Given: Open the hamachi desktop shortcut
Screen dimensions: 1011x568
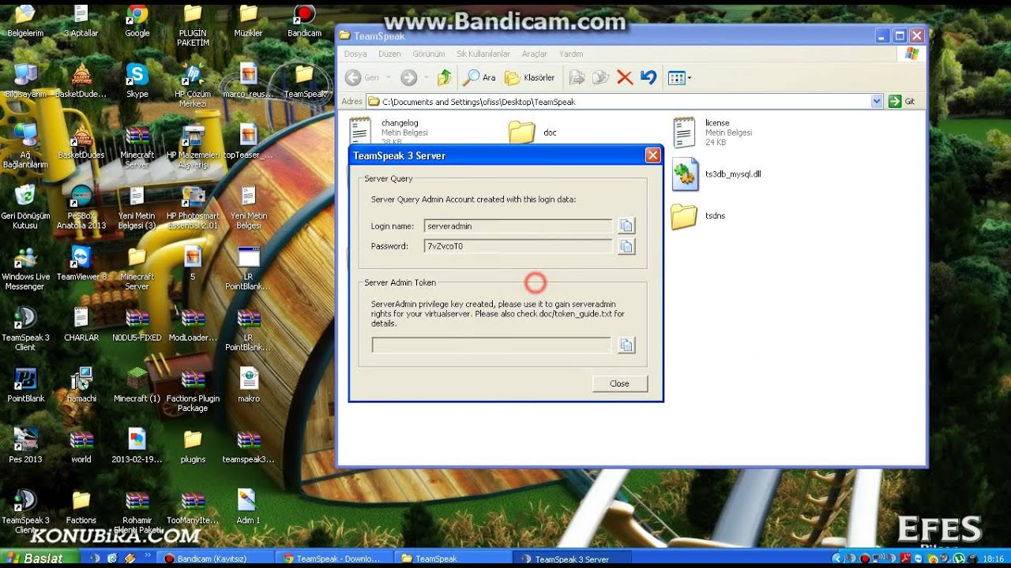Looking at the screenshot, I should (x=81, y=385).
